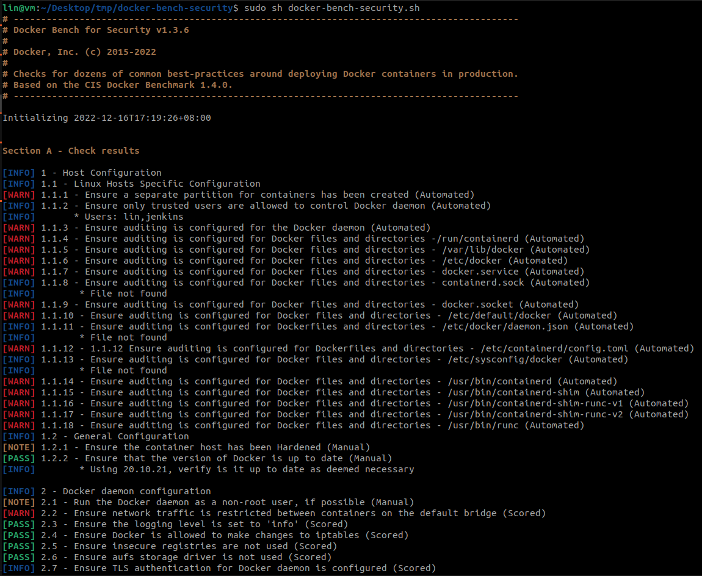Select the 'Section A - Check results' heading
The image size is (702, 576).
[71, 151]
